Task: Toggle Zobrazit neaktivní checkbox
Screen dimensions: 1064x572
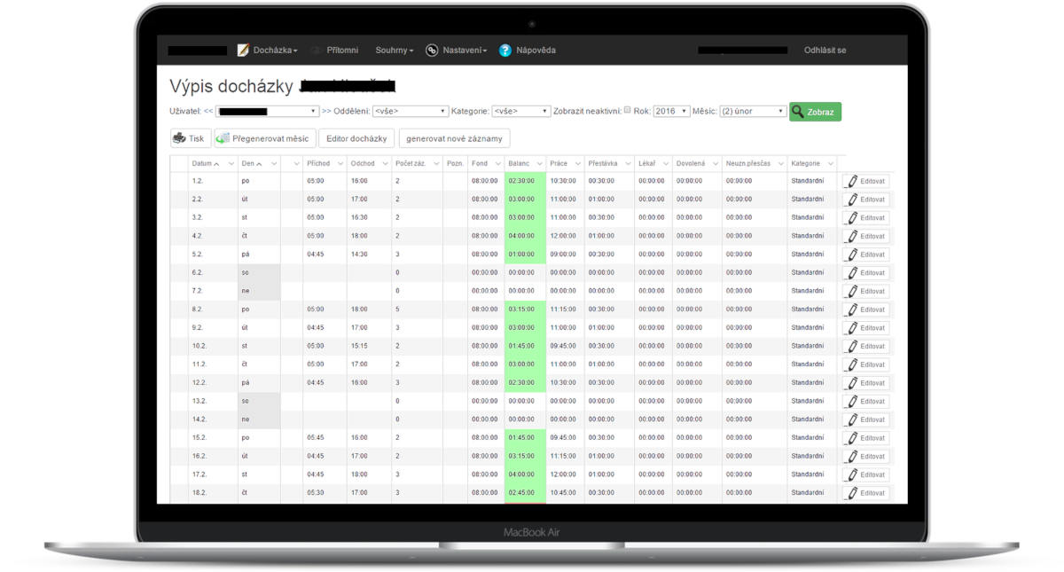Action: (x=628, y=111)
